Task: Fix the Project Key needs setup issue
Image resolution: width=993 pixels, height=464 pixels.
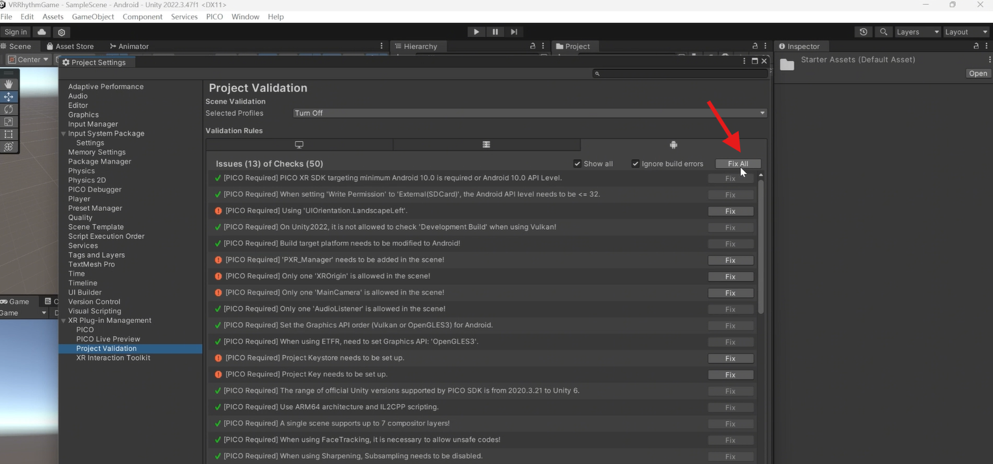Action: tap(730, 374)
